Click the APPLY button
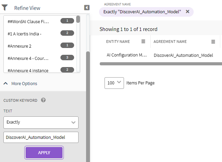This screenshot has height=162, width=222. (x=44, y=152)
